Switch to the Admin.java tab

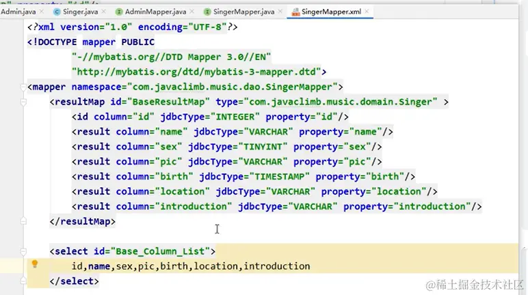click(x=18, y=12)
